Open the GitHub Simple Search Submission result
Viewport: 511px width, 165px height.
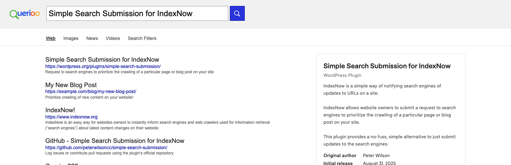coord(115,141)
